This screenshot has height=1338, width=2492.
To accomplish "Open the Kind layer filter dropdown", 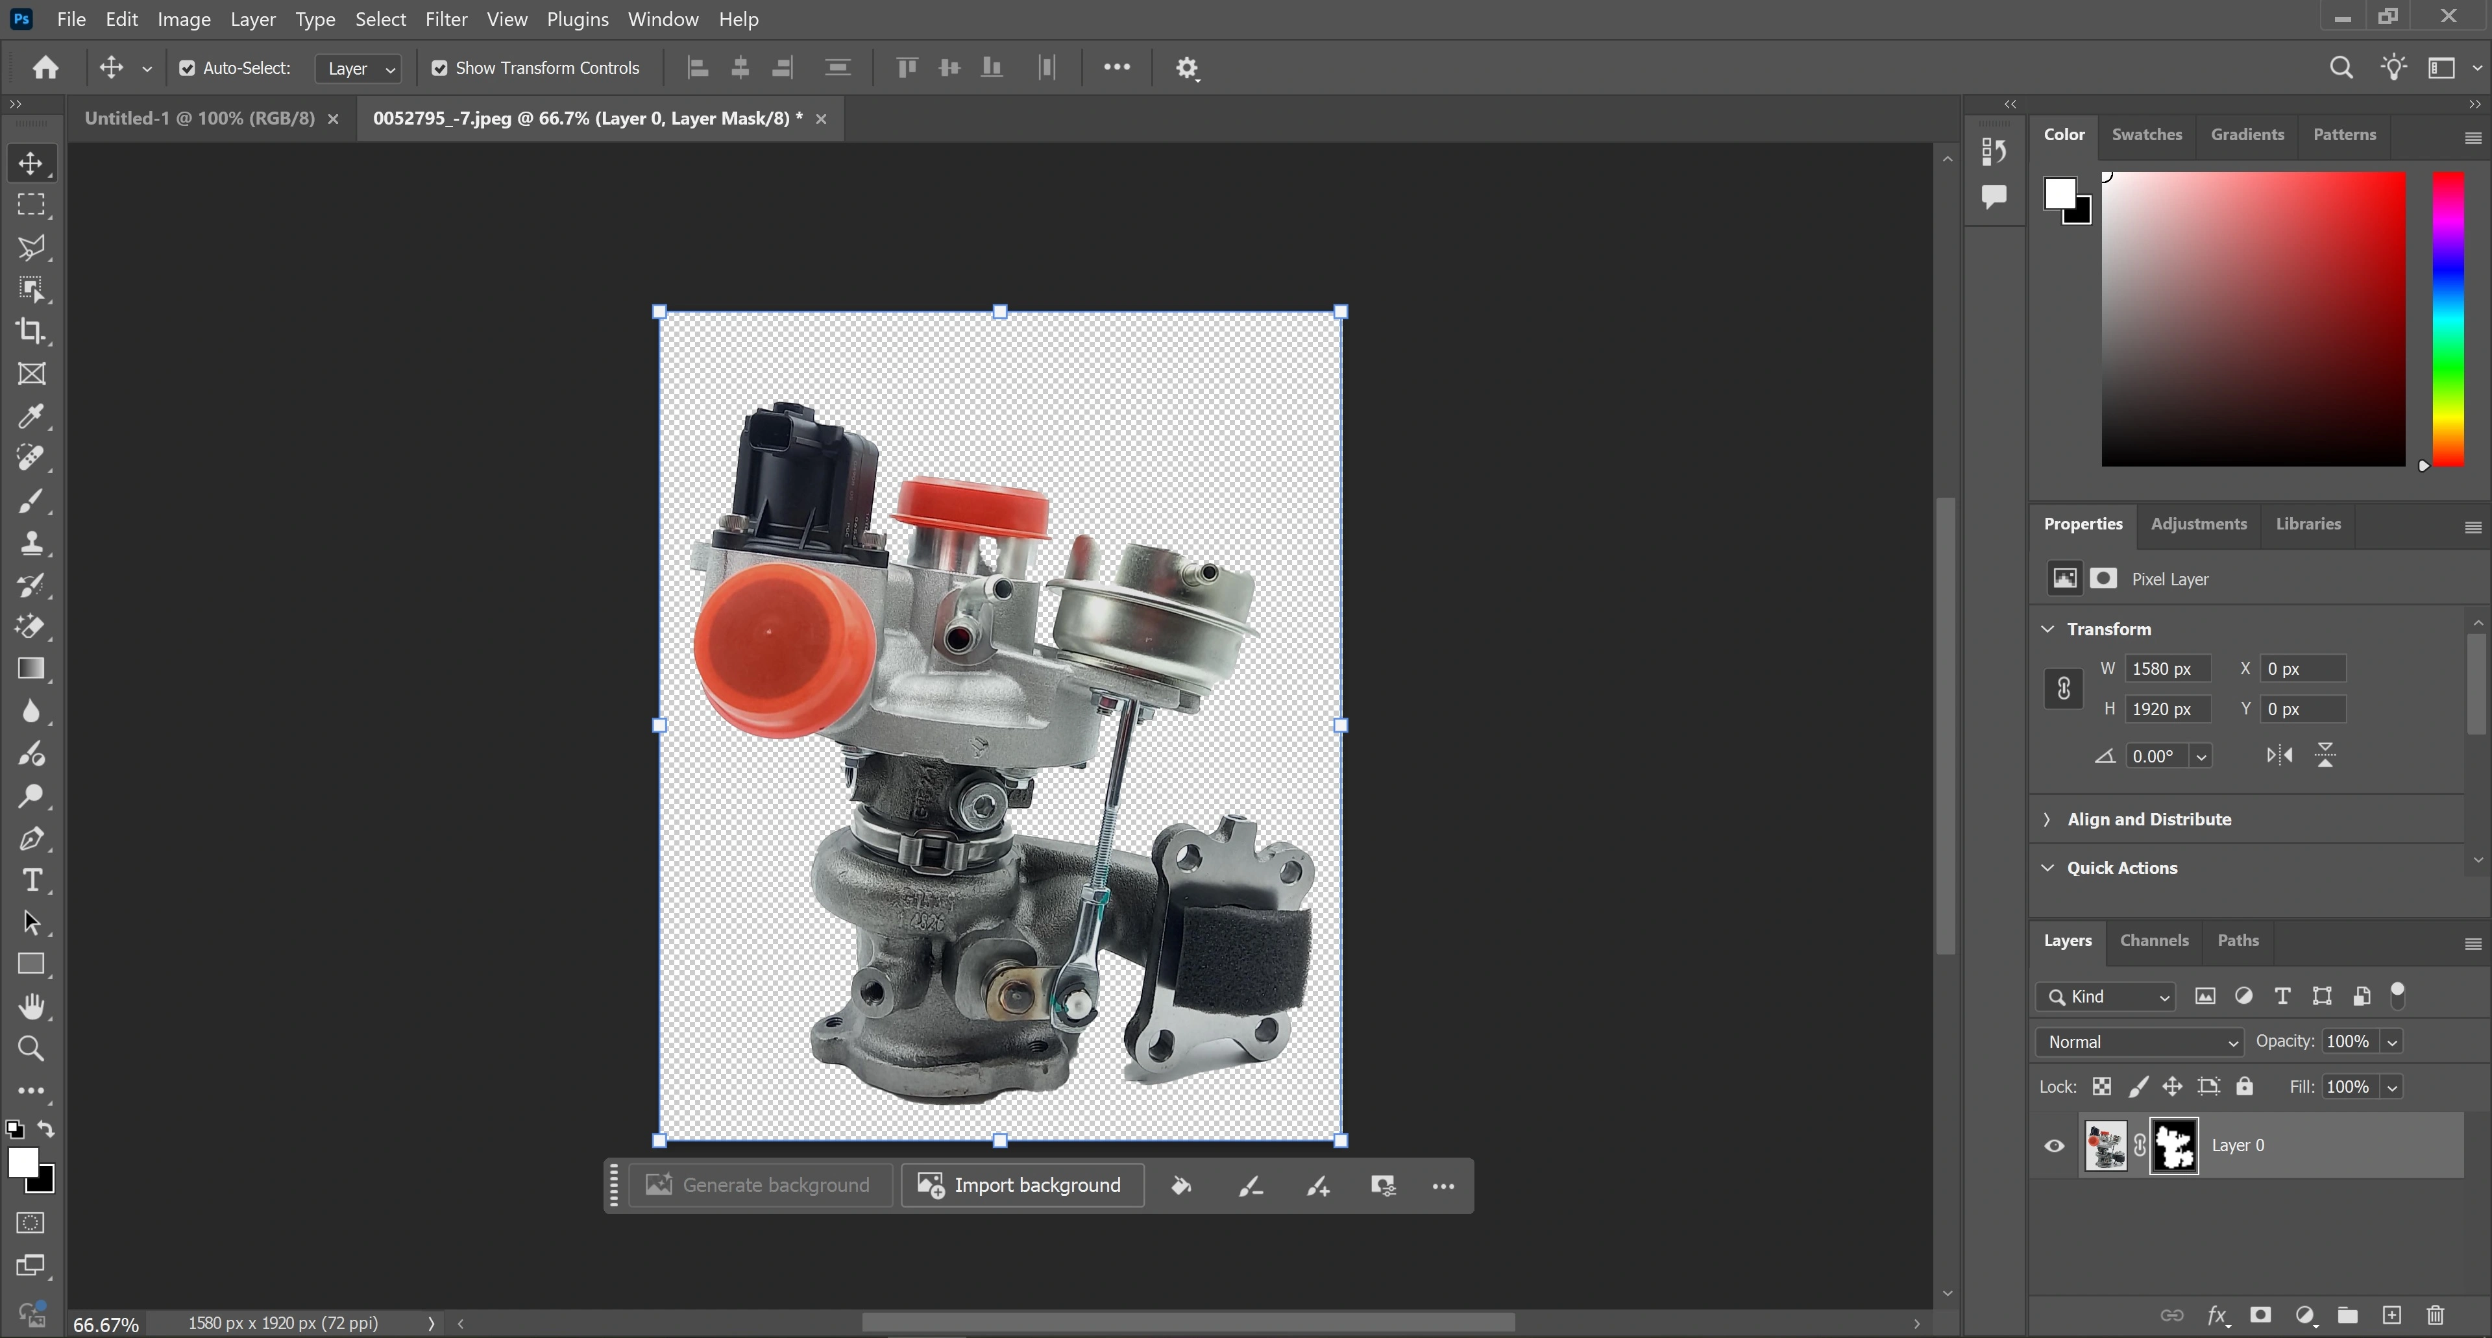I will 2106,997.
